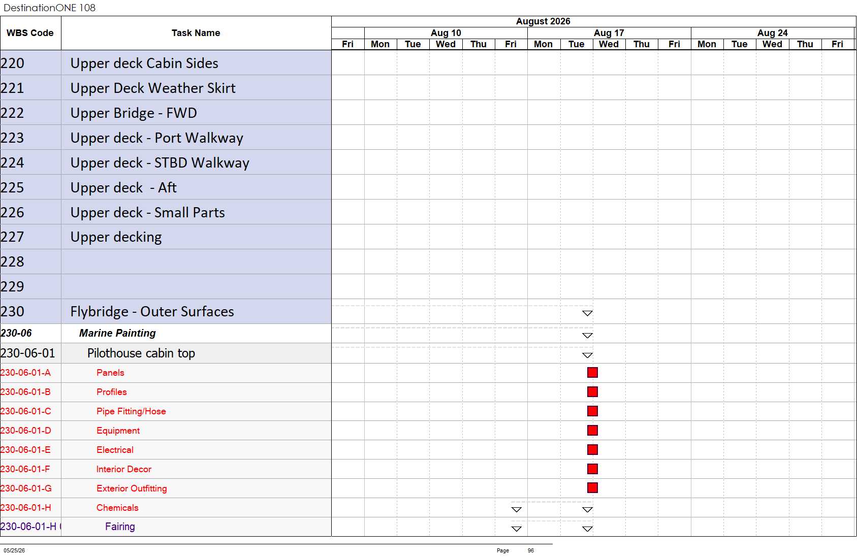Screen dimensions: 857x557
Task: Click summary triangle in Pilothouse cabin top row
Action: click(x=587, y=355)
